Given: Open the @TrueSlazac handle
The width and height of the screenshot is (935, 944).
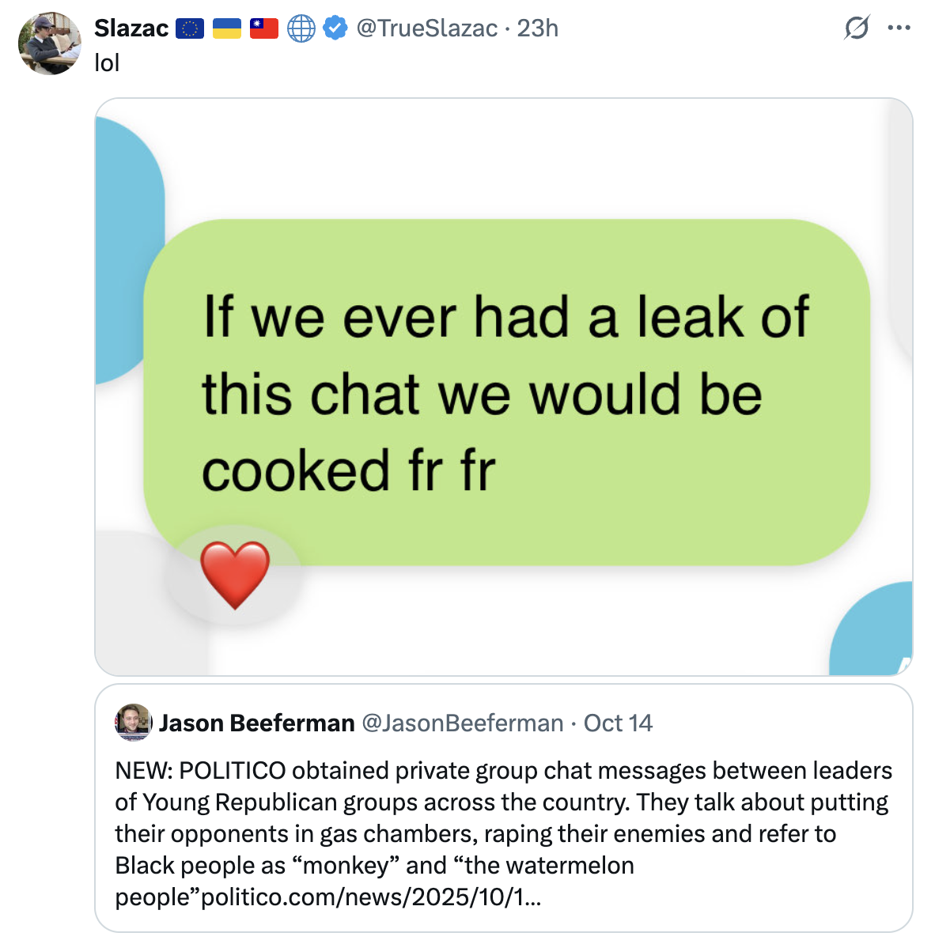Looking at the screenshot, I should click(426, 28).
